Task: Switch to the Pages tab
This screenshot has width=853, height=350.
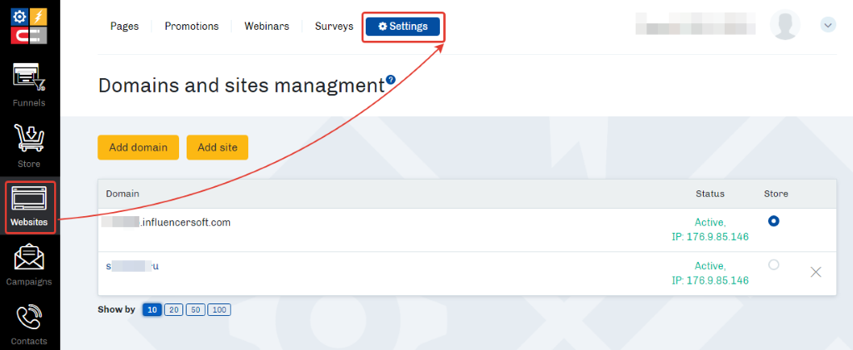Action: [x=124, y=26]
